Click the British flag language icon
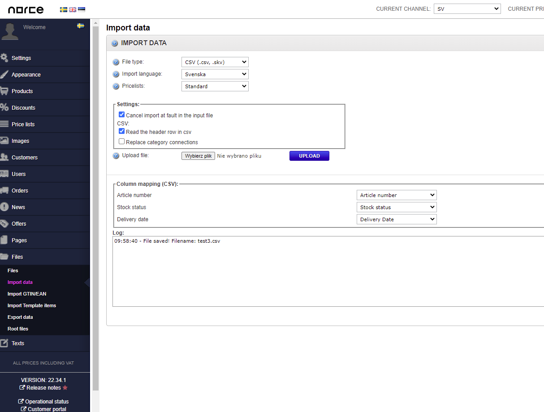 coord(72,9)
